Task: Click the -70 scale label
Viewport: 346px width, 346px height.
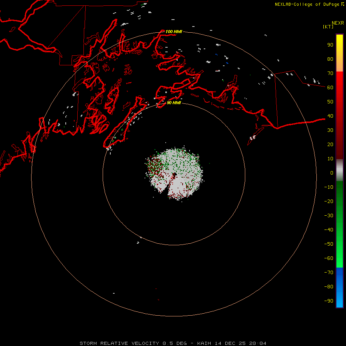Action: 329,273
